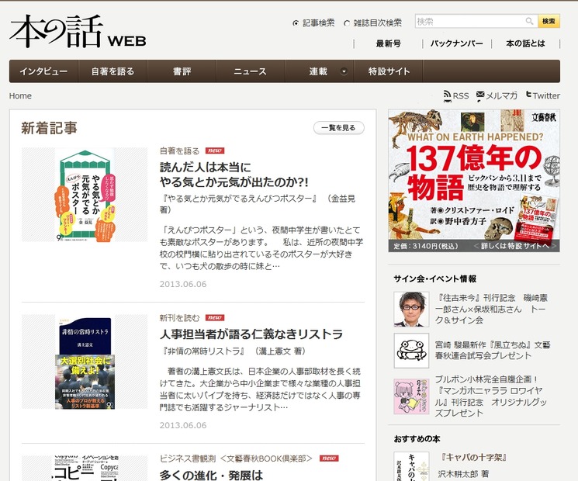The width and height of the screenshot is (578, 481).
Task: Open the 連載 menu tab
Action: point(319,71)
